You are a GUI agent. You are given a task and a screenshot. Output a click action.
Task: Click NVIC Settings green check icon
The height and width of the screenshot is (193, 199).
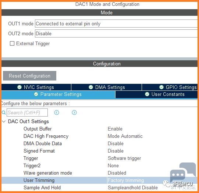pos(19,87)
